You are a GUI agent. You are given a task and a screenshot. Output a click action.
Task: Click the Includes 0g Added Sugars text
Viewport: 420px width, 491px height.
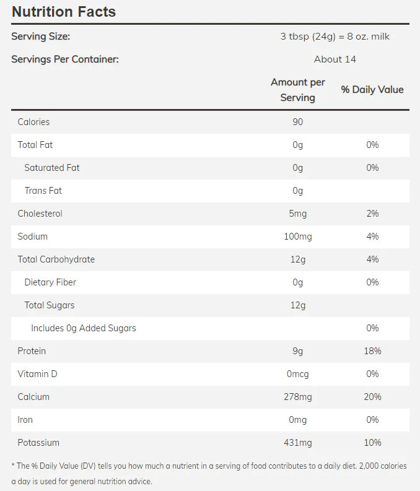coord(84,328)
